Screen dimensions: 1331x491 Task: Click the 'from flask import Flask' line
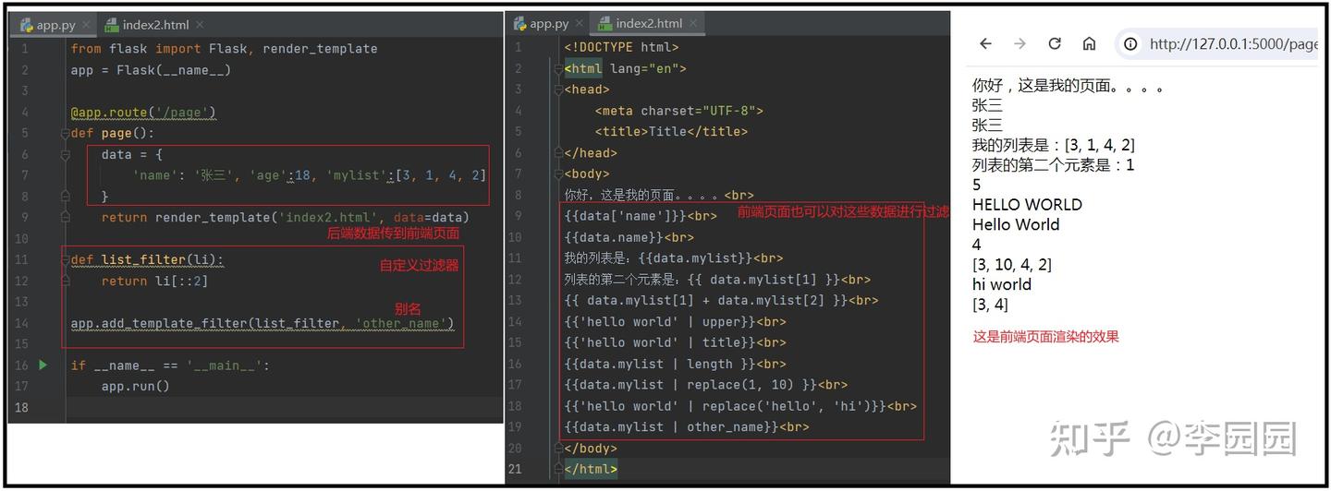[x=224, y=49]
